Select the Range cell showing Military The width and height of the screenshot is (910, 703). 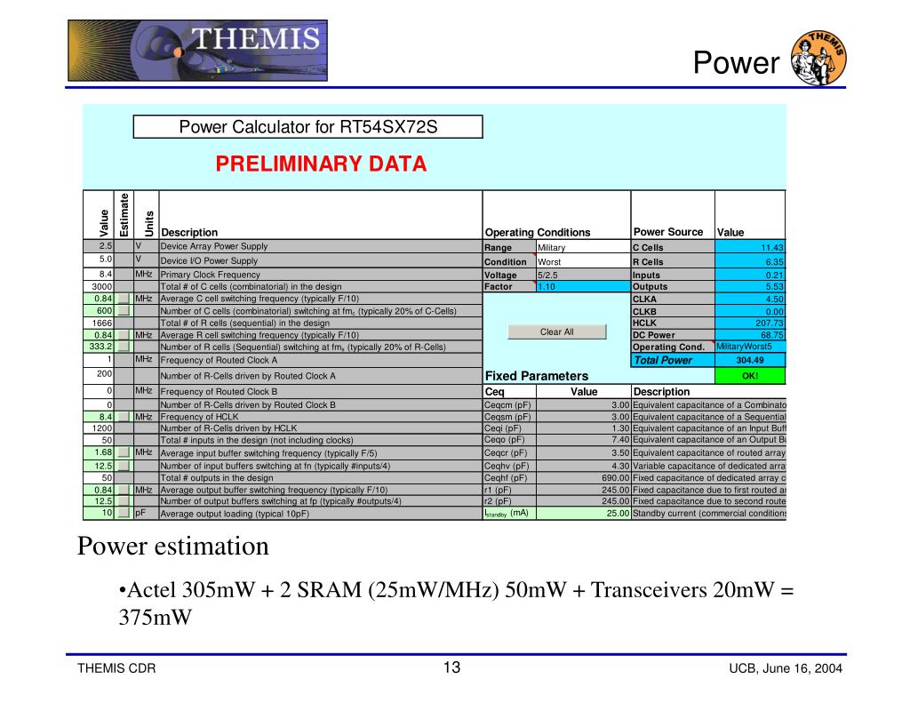tap(583, 247)
